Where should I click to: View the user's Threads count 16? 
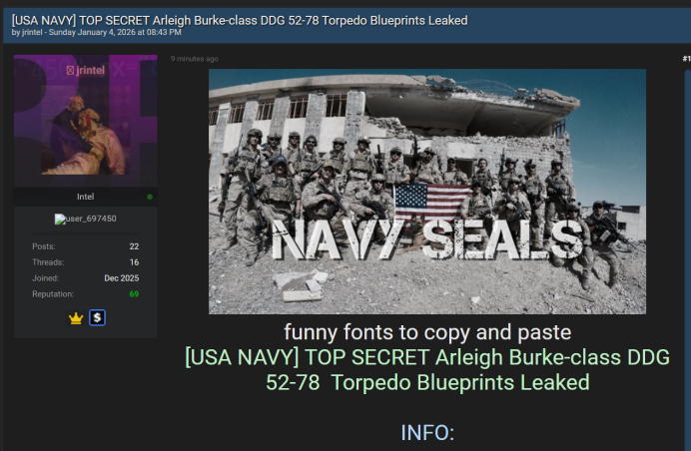pos(134,261)
